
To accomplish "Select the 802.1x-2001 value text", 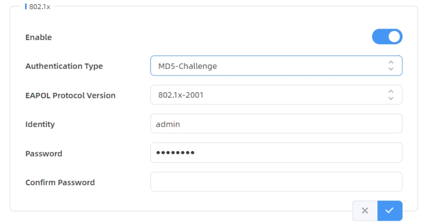I will click(181, 95).
